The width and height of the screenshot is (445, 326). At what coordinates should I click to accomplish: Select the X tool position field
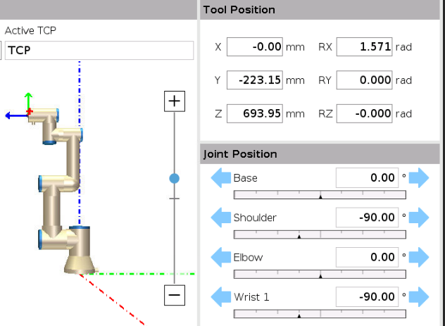coord(255,46)
